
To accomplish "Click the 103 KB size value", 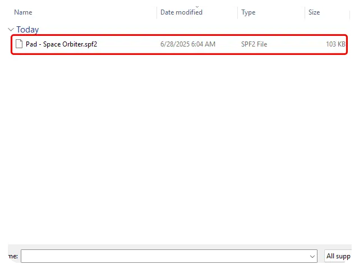I will pos(335,44).
